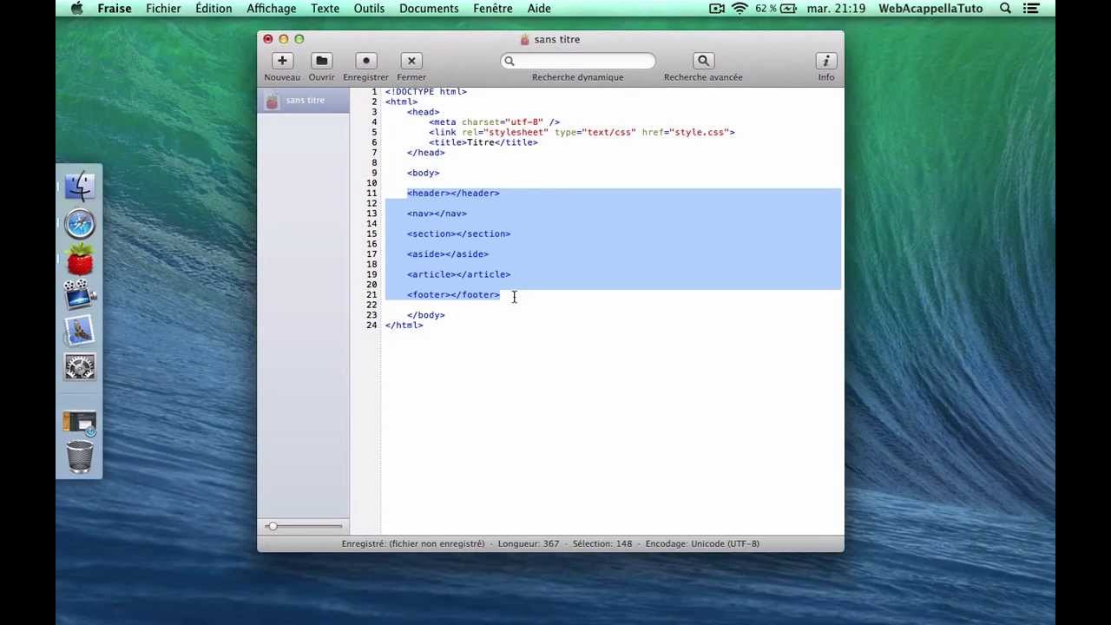Viewport: 1111px width, 625px height.
Task: Adjust the sidebar size slider knob
Action: tap(273, 526)
